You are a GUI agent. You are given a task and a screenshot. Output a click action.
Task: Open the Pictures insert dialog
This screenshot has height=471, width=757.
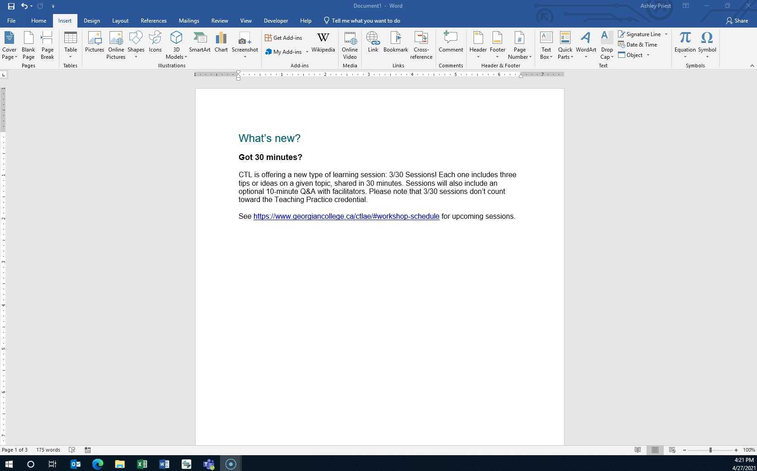pos(94,44)
